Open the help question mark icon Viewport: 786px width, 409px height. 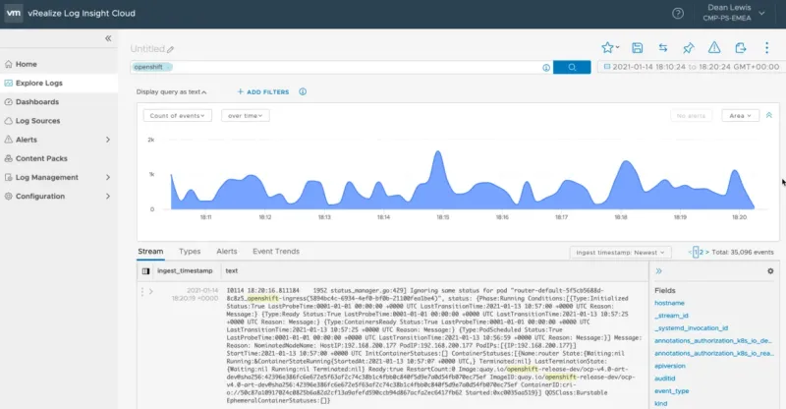(x=678, y=14)
